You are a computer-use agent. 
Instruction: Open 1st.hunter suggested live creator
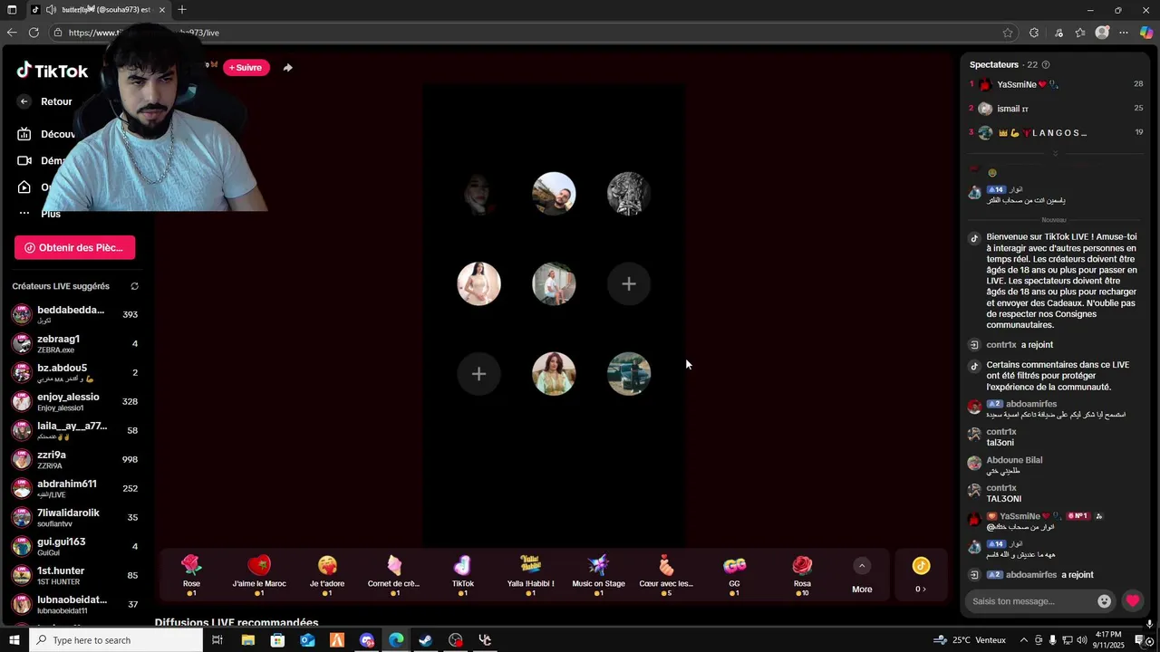pyautogui.click(x=76, y=575)
